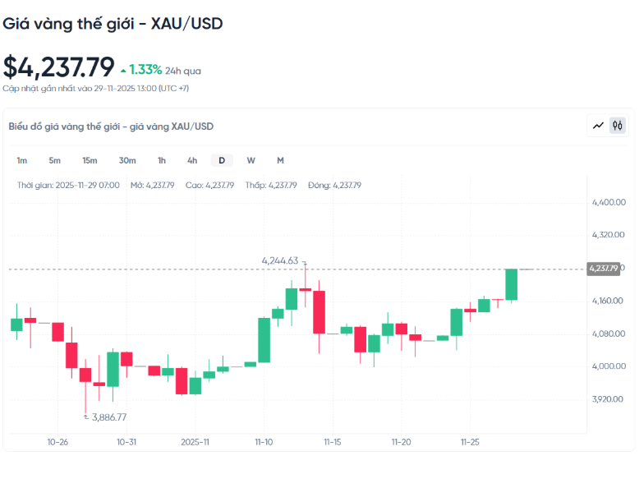Choose the 15m timeframe
This screenshot has height=497, width=639.
[90, 160]
